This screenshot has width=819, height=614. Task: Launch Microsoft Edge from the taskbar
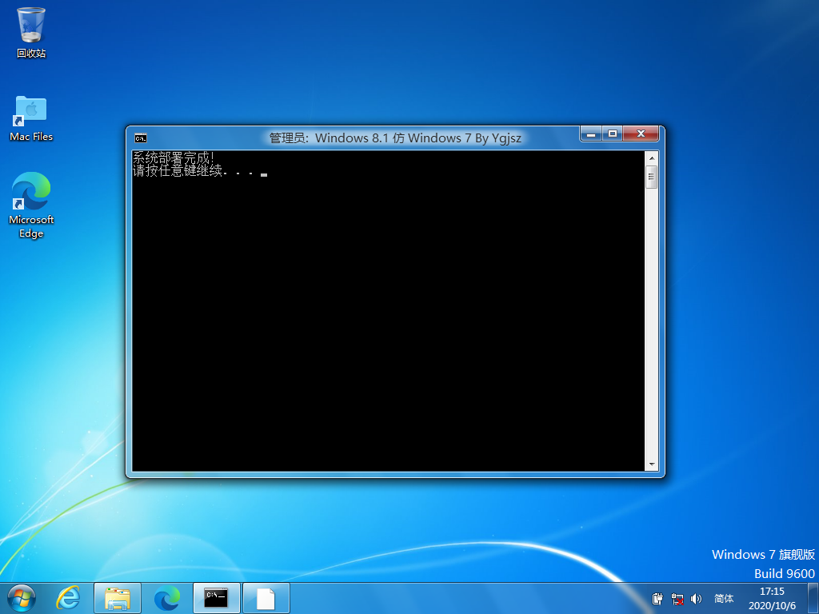point(167,598)
